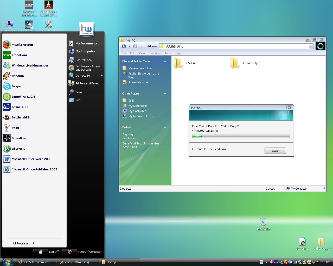Viewport: 333px width, 266px height.
Task: Open the Address bar dropdown
Action: coord(311,46)
